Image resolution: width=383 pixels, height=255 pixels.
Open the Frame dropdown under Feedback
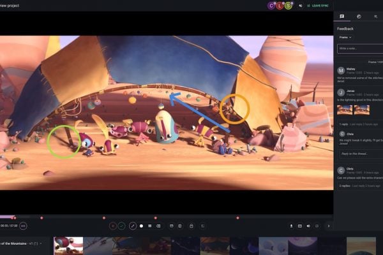(345, 38)
